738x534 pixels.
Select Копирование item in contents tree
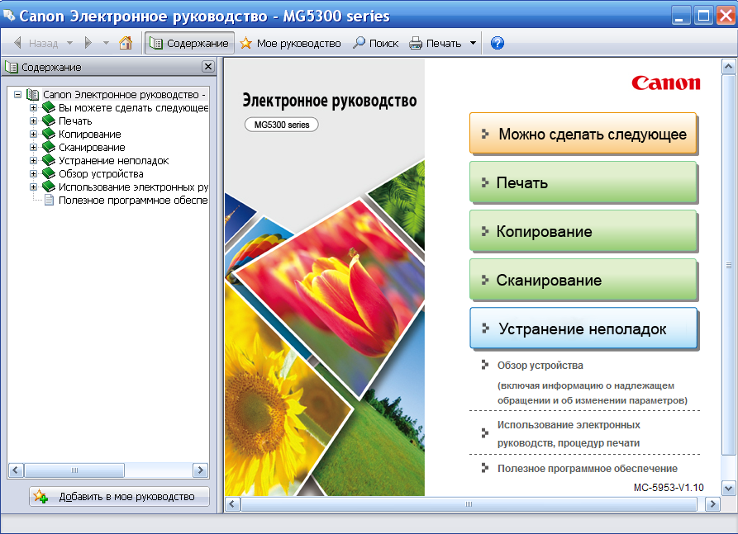pos(90,134)
